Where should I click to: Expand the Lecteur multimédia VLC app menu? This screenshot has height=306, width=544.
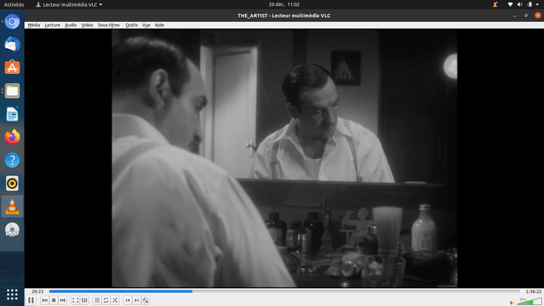point(69,5)
